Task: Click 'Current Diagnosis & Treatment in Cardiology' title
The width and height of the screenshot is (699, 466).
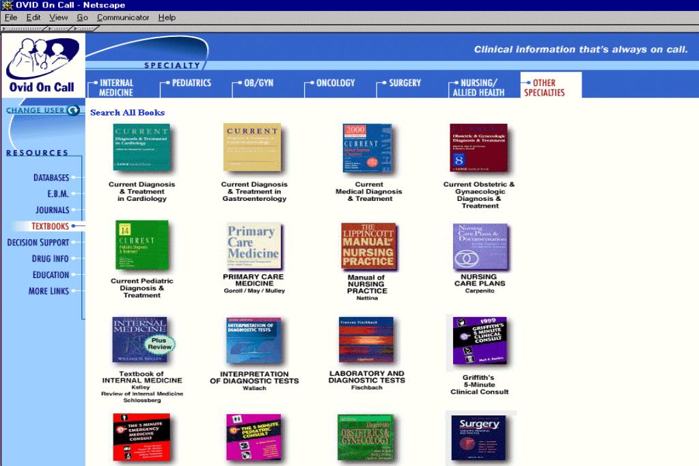Action: coord(141,191)
